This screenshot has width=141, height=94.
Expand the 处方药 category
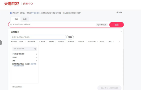coord(25,57)
